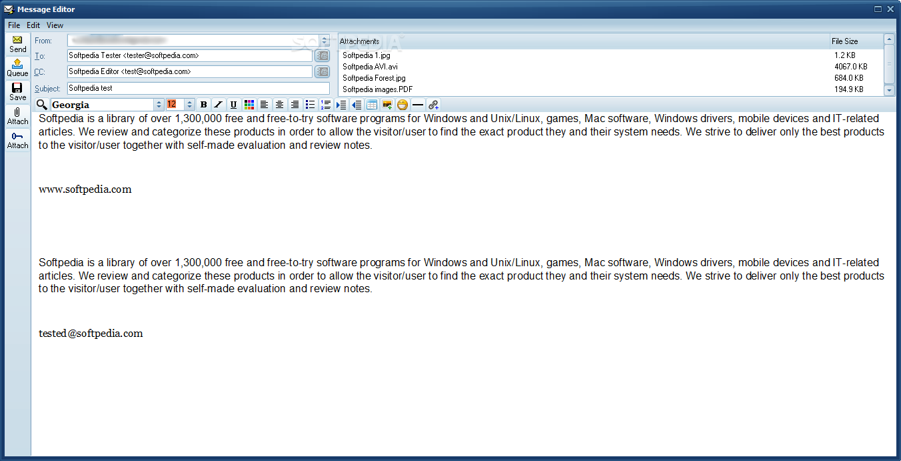The width and height of the screenshot is (901, 461).
Task: Click the 194.9 KB file size value
Action: click(848, 89)
